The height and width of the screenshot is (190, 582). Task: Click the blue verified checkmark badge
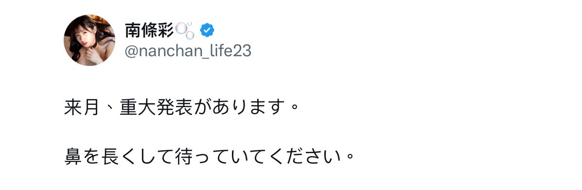coord(207,31)
